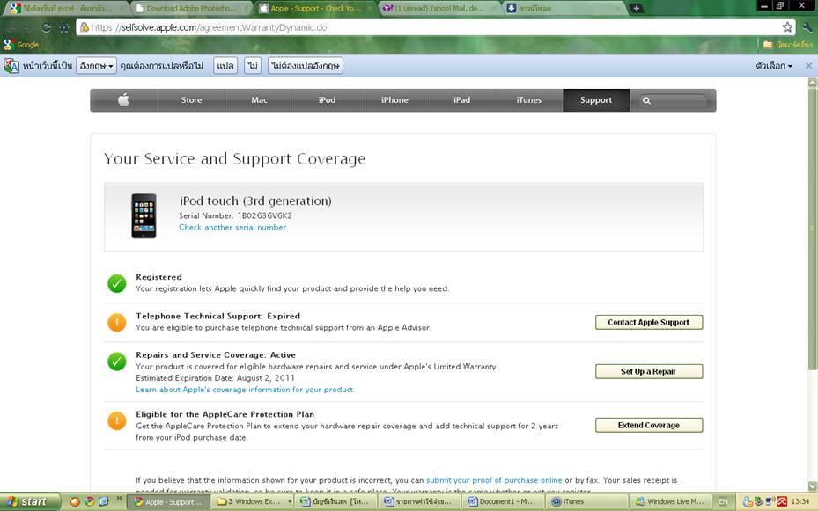Open a new browser tab
Screen dimensions: 818x511
[636, 8]
